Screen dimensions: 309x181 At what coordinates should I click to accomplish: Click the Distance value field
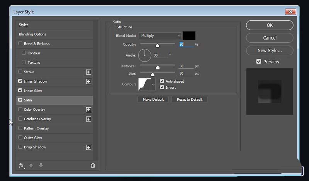(x=186, y=66)
